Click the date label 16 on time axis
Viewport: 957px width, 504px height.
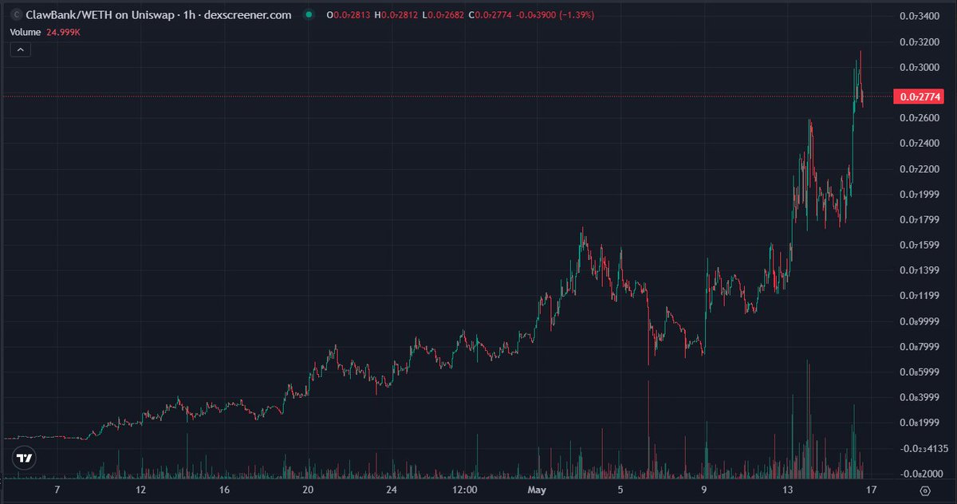pos(224,490)
